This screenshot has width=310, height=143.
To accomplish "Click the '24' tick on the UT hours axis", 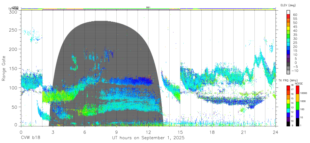I will click(275, 132).
